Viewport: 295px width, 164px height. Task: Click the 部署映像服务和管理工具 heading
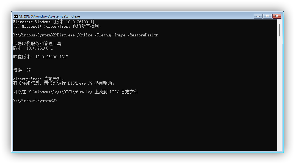(37, 44)
